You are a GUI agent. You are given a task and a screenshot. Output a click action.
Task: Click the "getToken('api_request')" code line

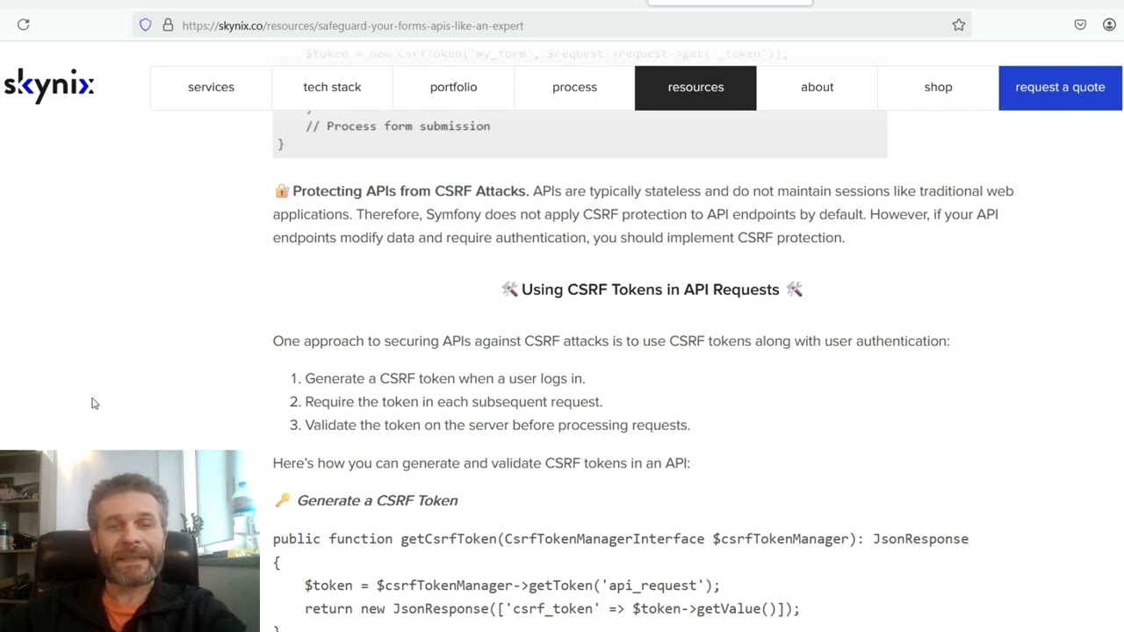tap(512, 585)
